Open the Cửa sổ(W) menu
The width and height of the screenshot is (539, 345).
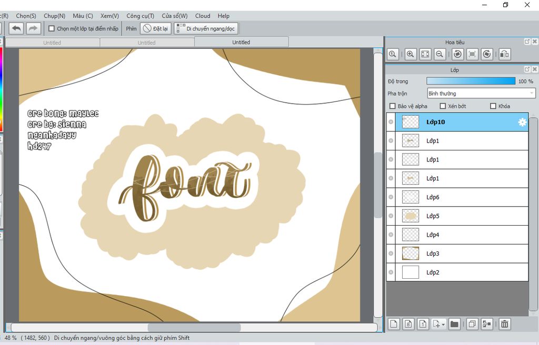(x=175, y=16)
